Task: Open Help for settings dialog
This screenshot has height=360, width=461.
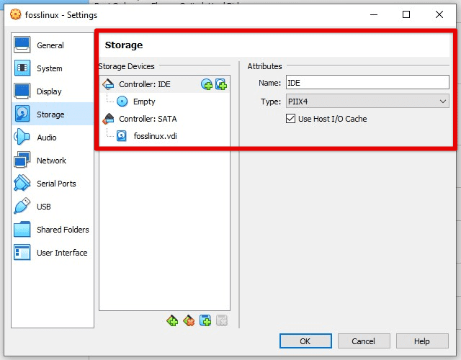Action: 422,341
